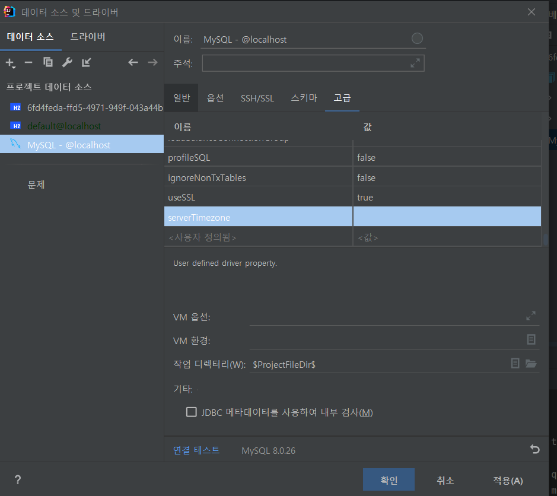The image size is (557, 496).
Task: Open the 일반 settings tab
Action: click(182, 98)
